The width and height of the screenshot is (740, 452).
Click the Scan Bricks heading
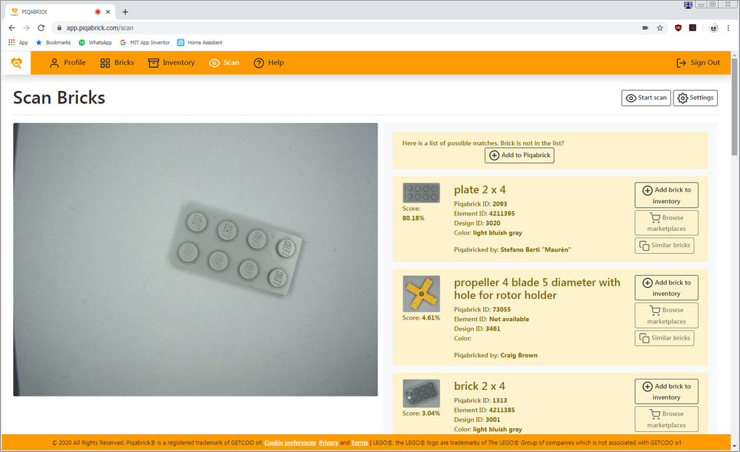tap(59, 98)
